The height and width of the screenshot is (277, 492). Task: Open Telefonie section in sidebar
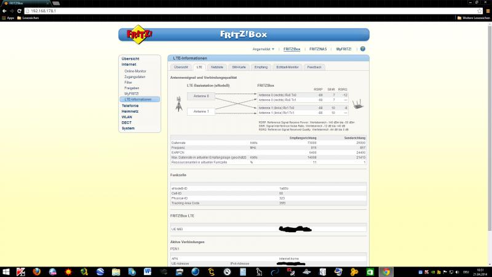coord(130,106)
